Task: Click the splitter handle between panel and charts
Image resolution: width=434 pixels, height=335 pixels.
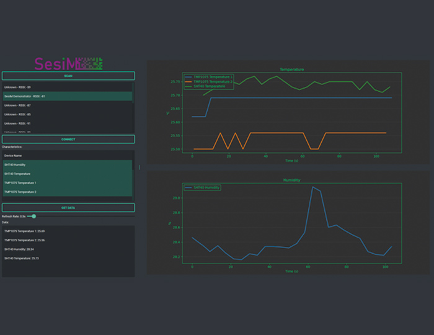Action: point(139,167)
